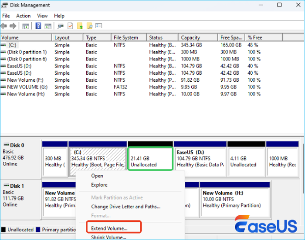305x240 pixels.
Task: Open the View menu
Action: 42,16
